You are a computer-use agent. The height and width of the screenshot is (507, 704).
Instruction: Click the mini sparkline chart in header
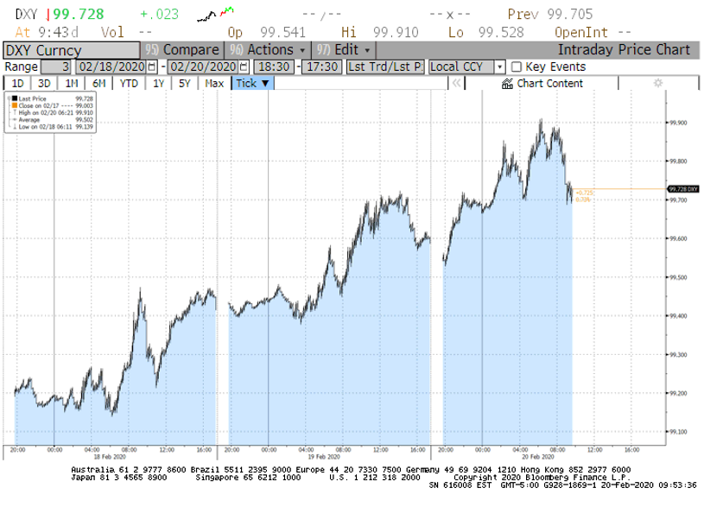[x=215, y=14]
